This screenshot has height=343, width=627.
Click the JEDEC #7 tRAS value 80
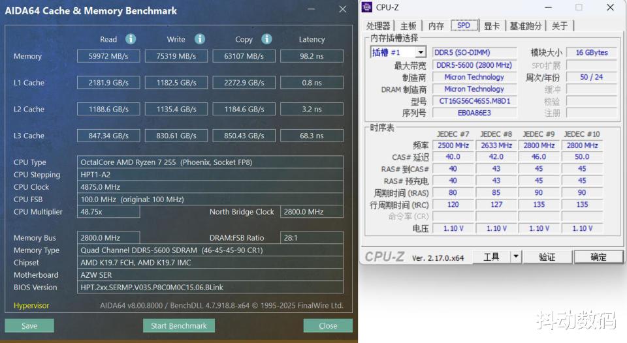(453, 192)
